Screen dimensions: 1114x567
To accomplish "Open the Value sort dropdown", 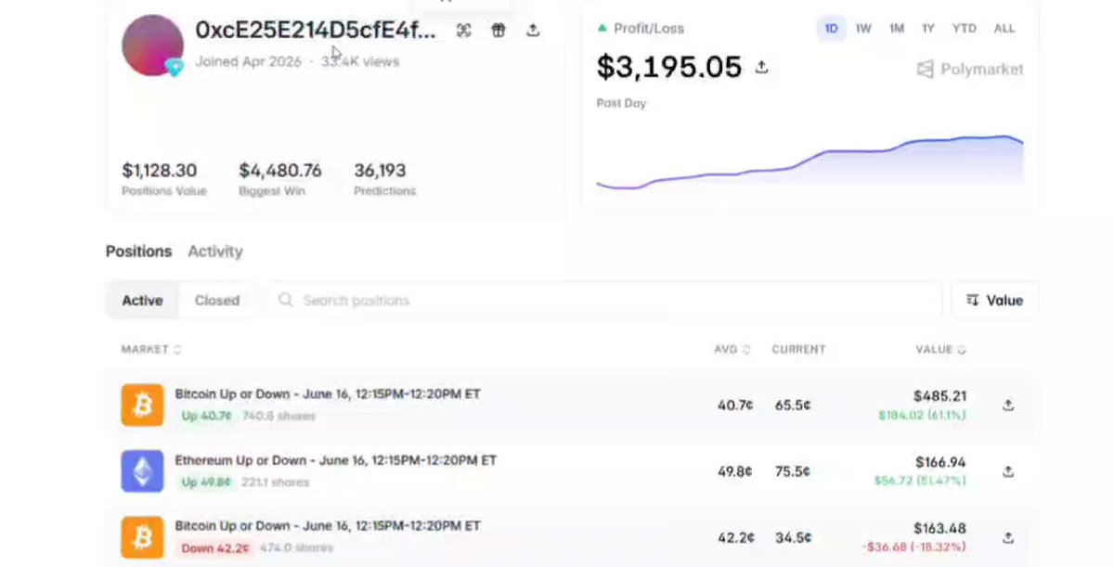I will click(x=995, y=301).
